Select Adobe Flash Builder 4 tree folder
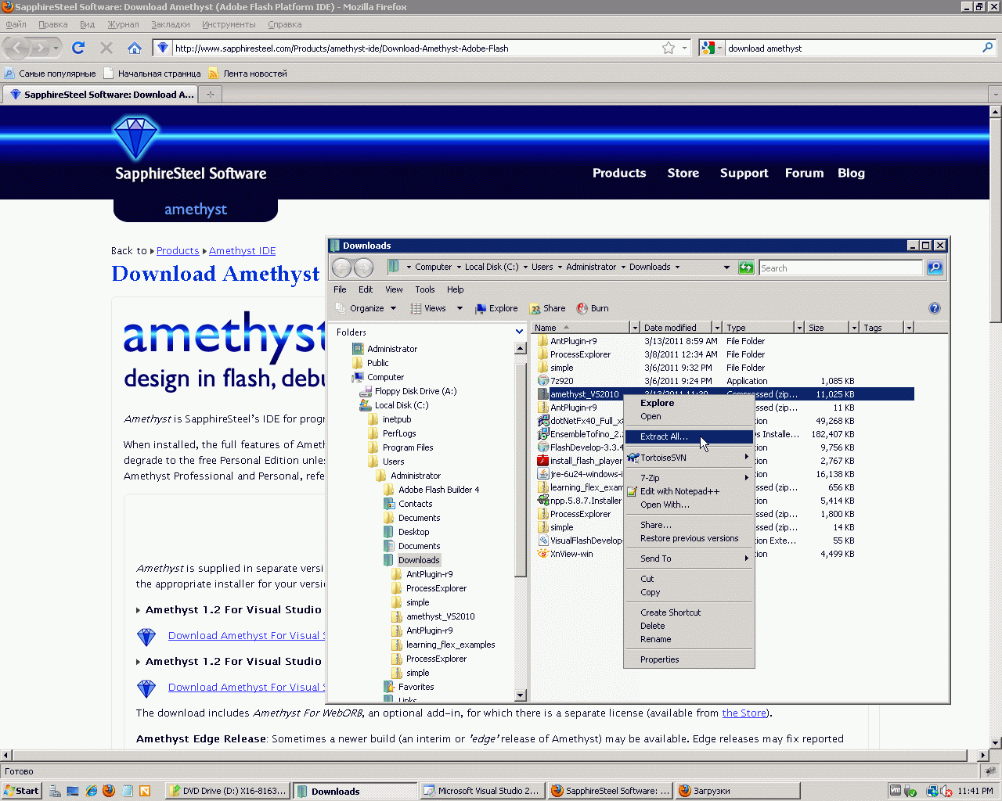 pos(438,490)
